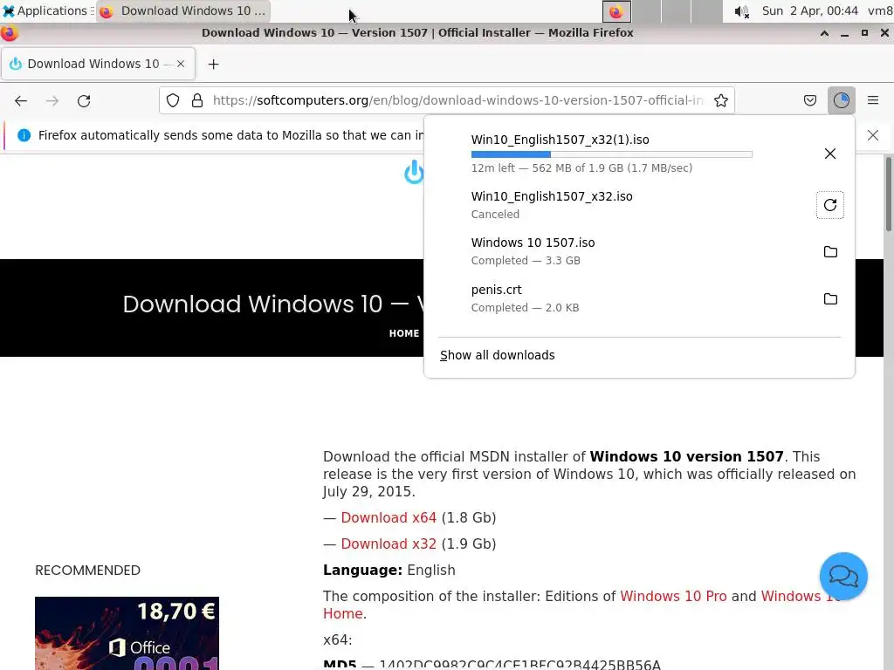
Task: Click the site power logo
Action: pyautogui.click(x=414, y=172)
